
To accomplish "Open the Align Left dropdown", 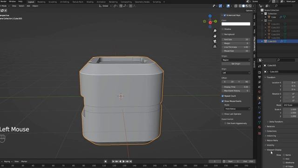I will 236,73.
